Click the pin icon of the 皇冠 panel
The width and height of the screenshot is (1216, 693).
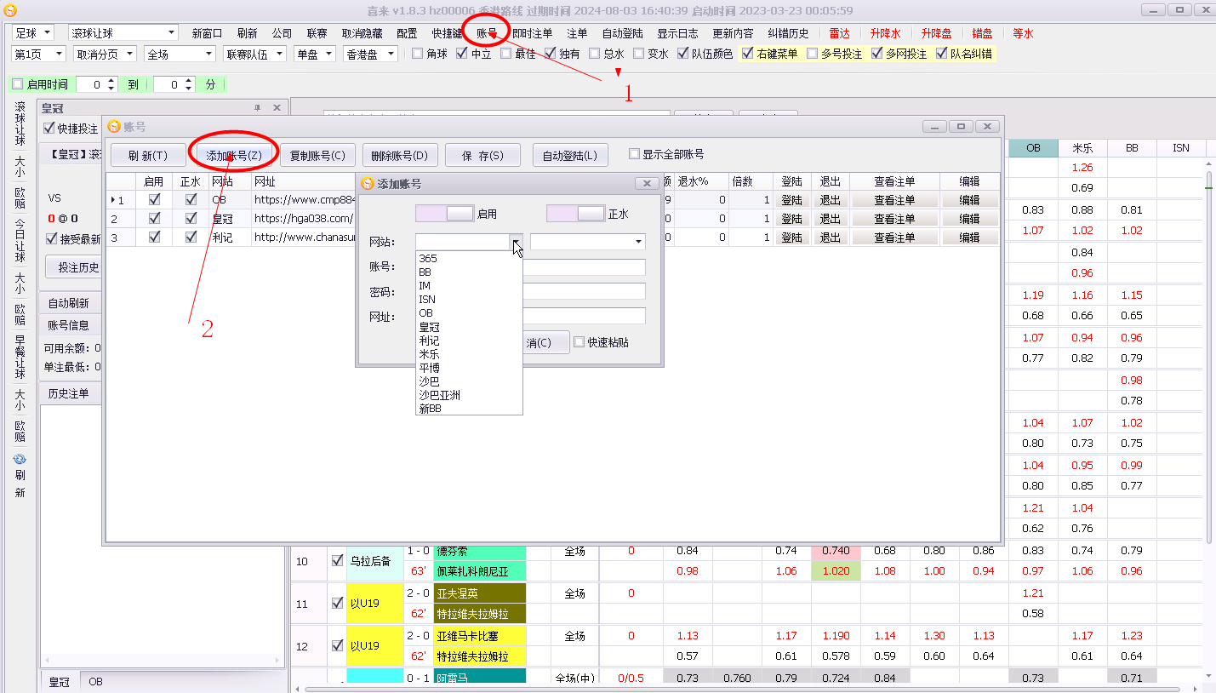(258, 108)
